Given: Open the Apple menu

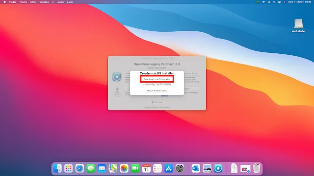Looking at the screenshot, I should point(4,2).
